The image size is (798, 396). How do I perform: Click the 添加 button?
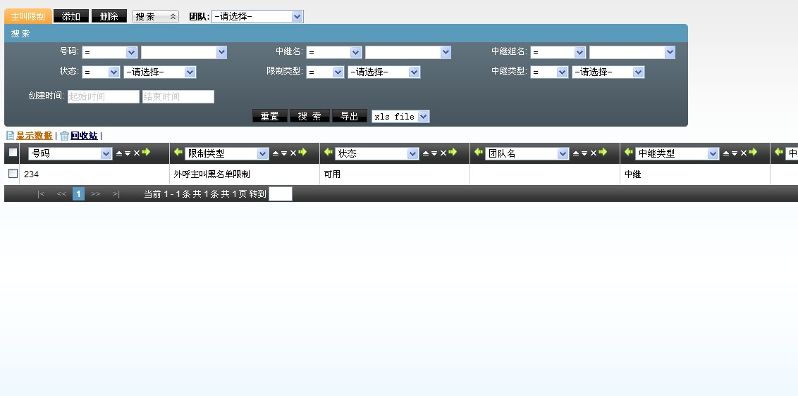tap(71, 16)
